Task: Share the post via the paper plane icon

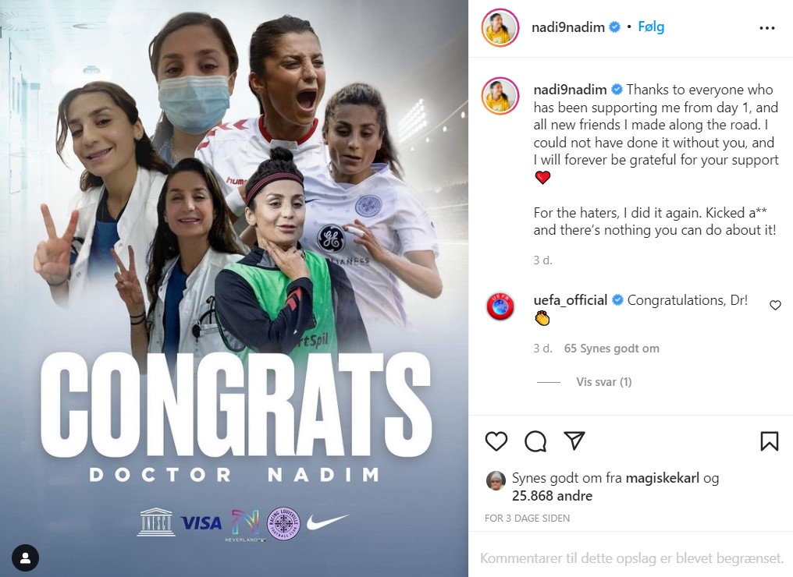Action: pyautogui.click(x=574, y=441)
